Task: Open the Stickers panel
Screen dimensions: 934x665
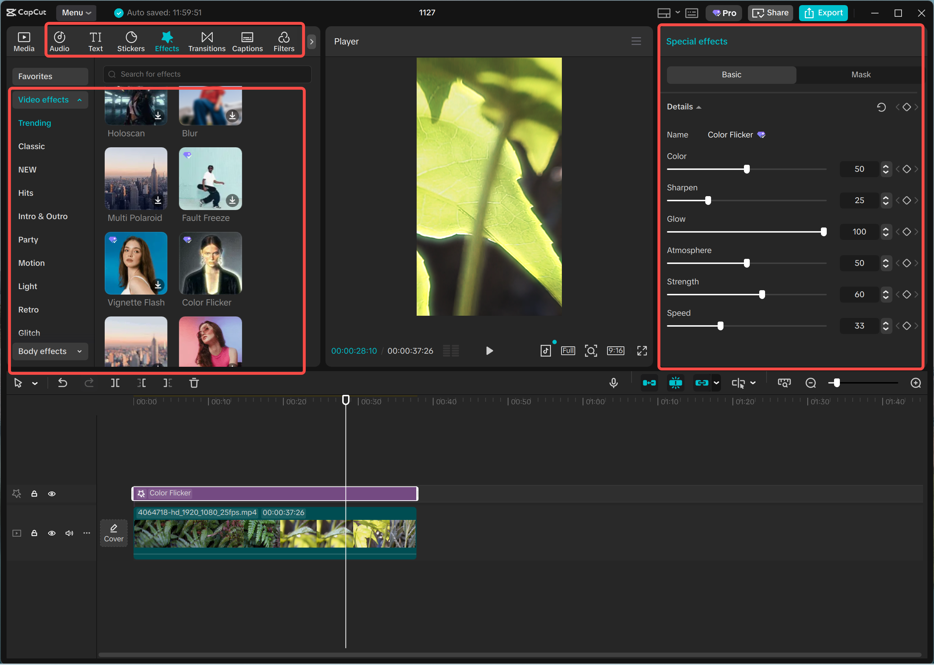Action: tap(131, 41)
